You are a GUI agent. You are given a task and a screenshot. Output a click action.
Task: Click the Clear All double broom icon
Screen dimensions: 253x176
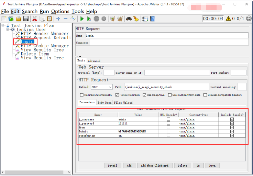click(120, 19)
